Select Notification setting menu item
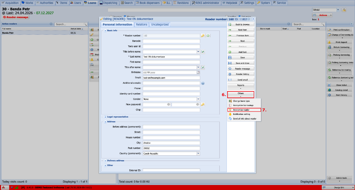The image size is (355, 190). pos(244,114)
